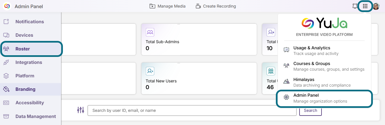Screen dimensions: 385x125
Task: Choose Himalayas from the apps menu
Action: [324, 82]
